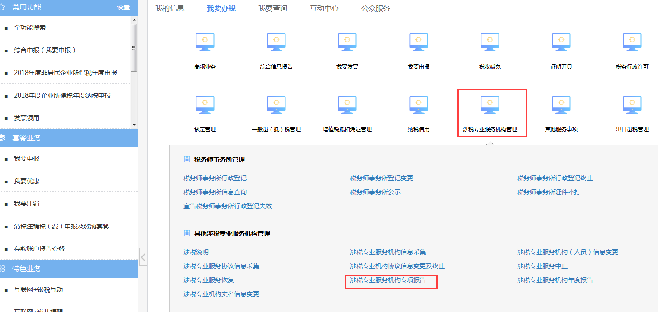Screen dimensions: 658x312
Task: Click the star icon beside 常用功能
Action: coord(2,7)
